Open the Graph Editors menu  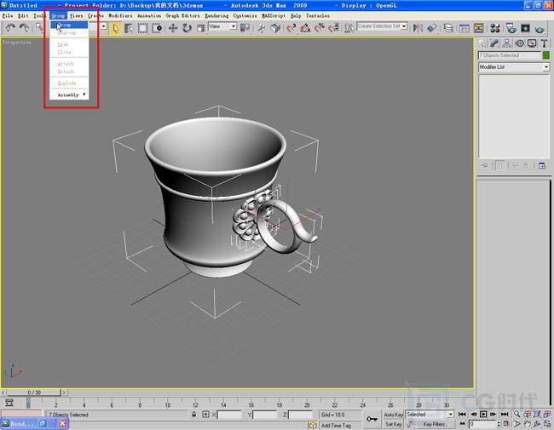click(182, 16)
